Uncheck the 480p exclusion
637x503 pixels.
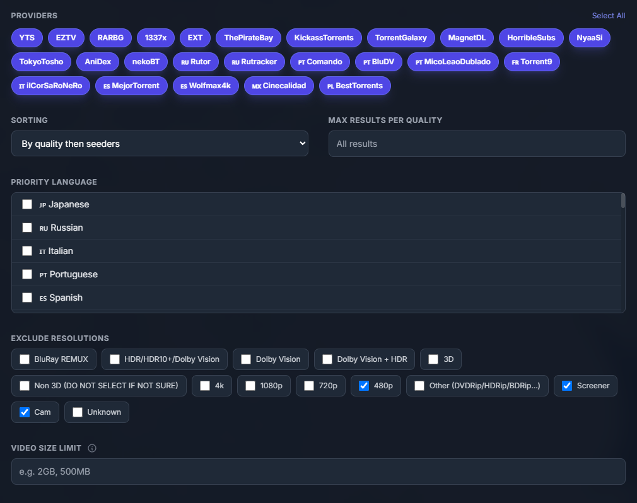pyautogui.click(x=364, y=386)
